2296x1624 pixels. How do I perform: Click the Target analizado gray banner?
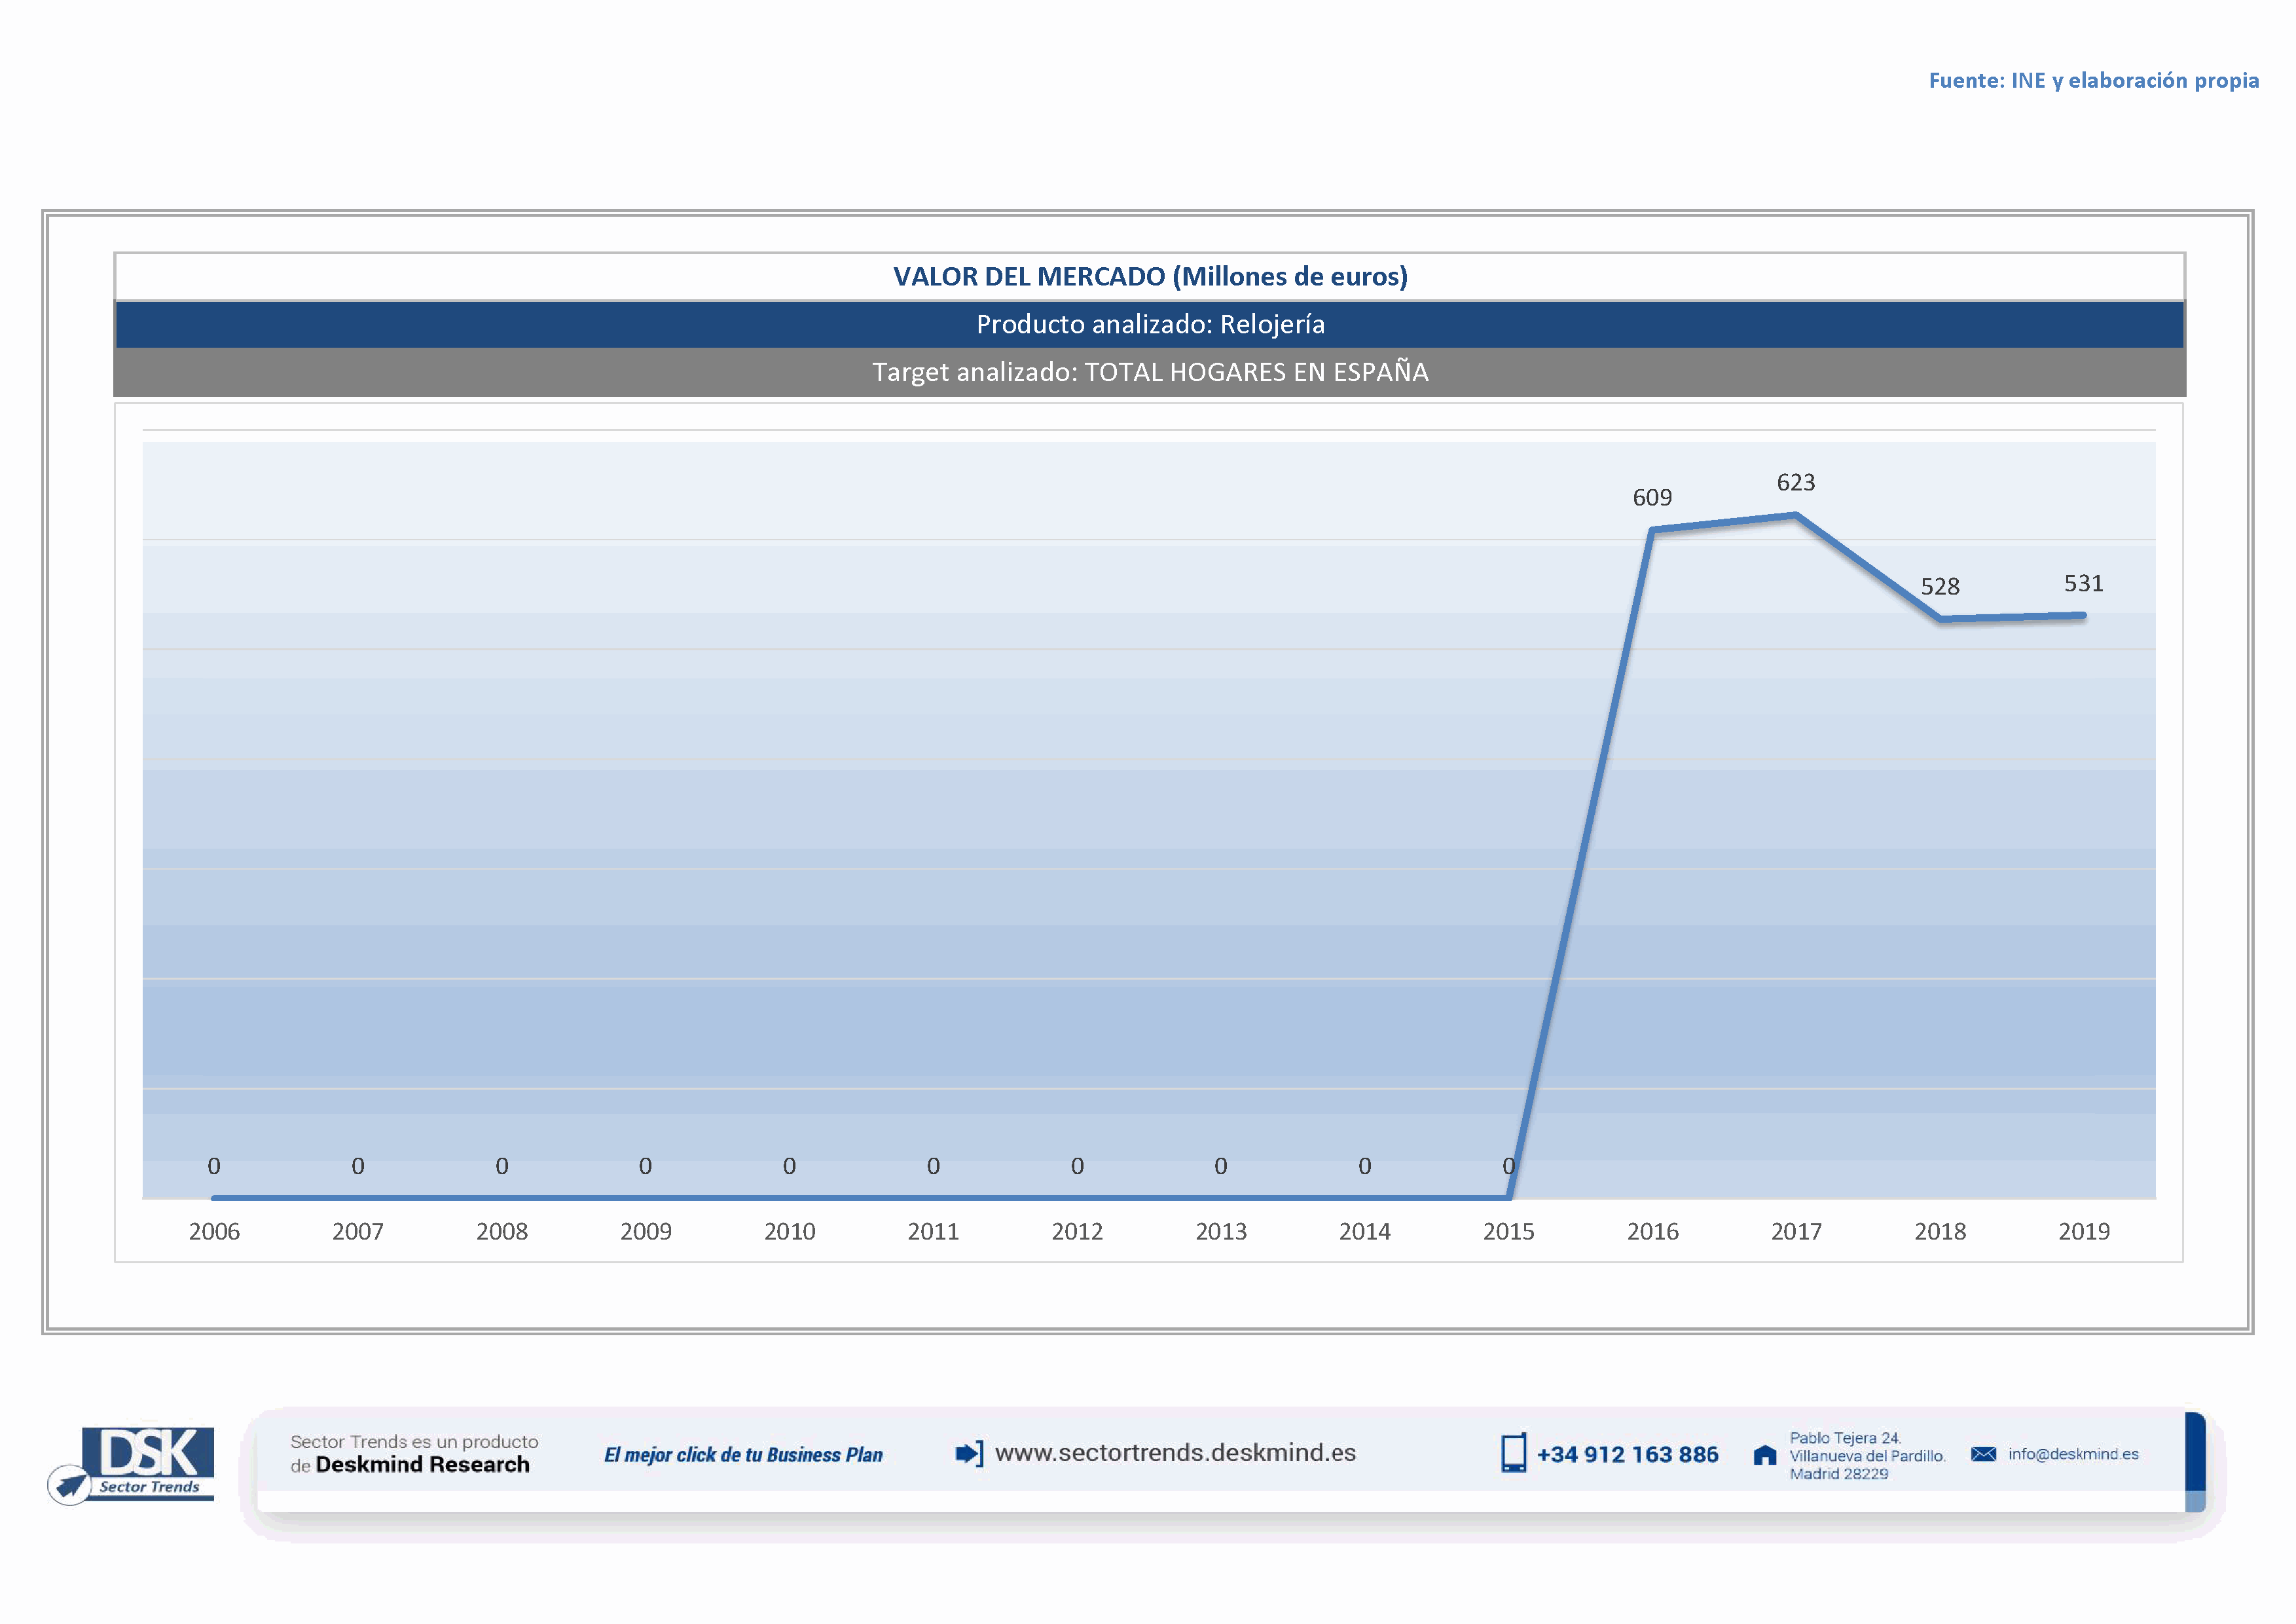pyautogui.click(x=1150, y=373)
